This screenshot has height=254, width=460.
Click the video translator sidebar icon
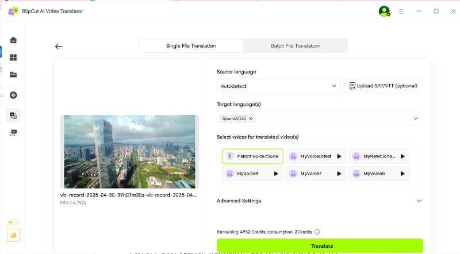13,115
